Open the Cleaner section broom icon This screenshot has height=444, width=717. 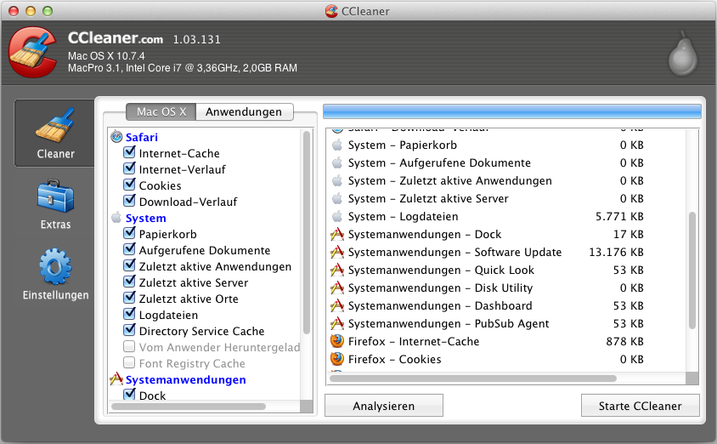[x=55, y=125]
